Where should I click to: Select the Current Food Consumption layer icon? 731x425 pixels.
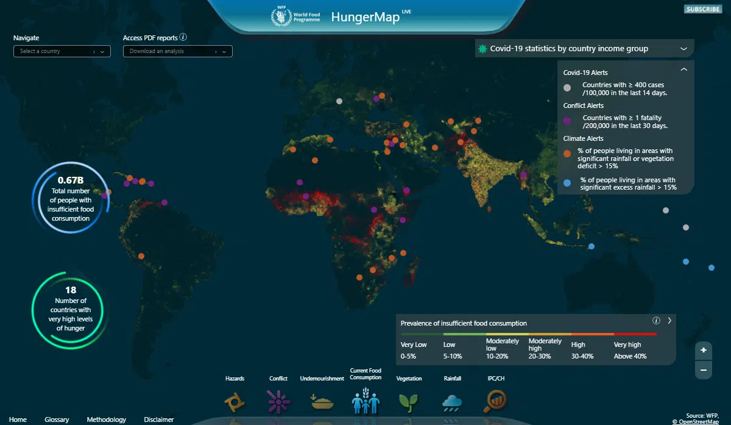click(x=365, y=401)
